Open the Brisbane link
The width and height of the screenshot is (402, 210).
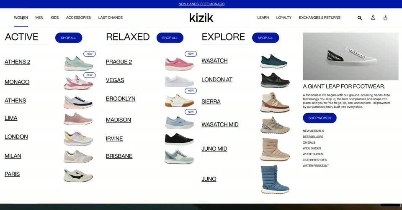tap(119, 156)
